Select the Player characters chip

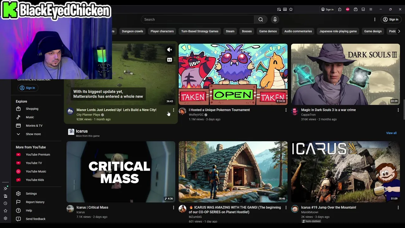coord(162,31)
